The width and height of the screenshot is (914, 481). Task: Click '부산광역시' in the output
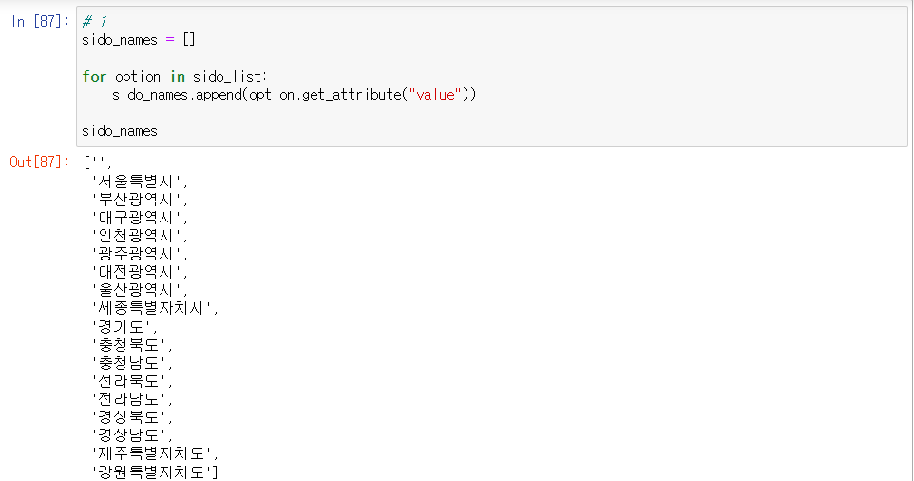coord(140,200)
